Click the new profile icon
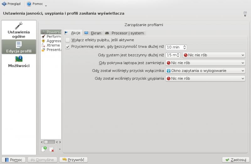This screenshot has height=164, width=251. 44,149
